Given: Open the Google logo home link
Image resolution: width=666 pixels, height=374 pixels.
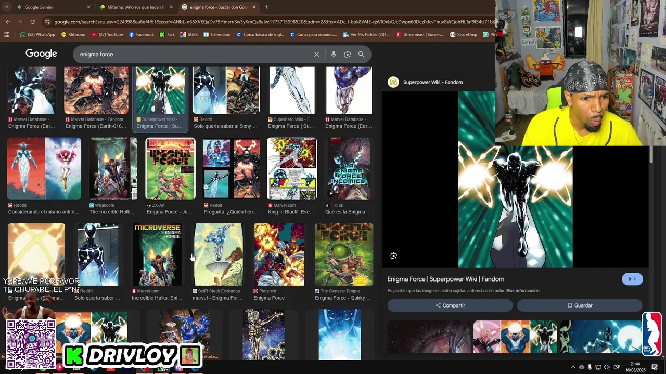Looking at the screenshot, I should [x=41, y=54].
